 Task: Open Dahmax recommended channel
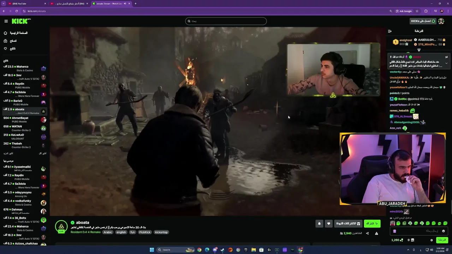(25, 211)
